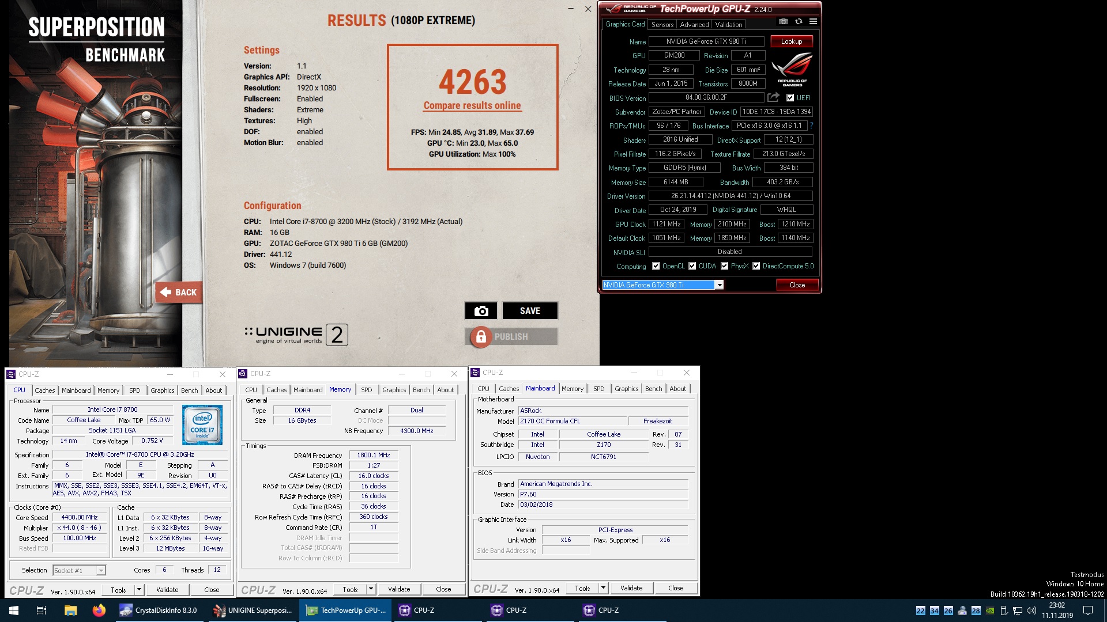The image size is (1107, 622).
Task: Toggle the OpenCL checkbox
Action: click(x=656, y=266)
